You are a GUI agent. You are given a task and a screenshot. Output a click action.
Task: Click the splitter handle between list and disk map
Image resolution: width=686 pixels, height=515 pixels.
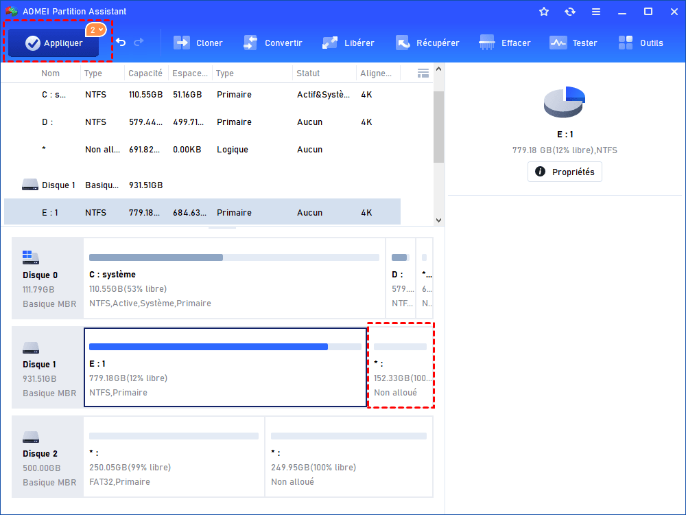pos(222,228)
